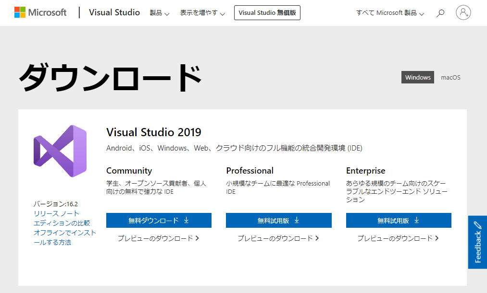Screen dimensions: 487x293
Task: Click Enterprise プレビューのダウンロード link
Action: click(x=398, y=238)
